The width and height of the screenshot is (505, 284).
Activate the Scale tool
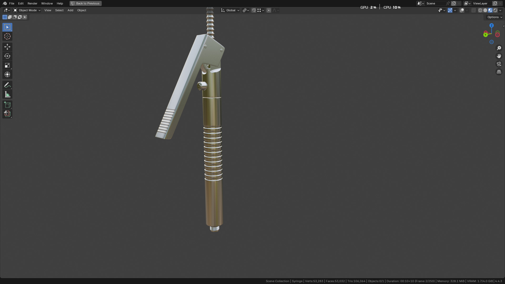click(7, 65)
